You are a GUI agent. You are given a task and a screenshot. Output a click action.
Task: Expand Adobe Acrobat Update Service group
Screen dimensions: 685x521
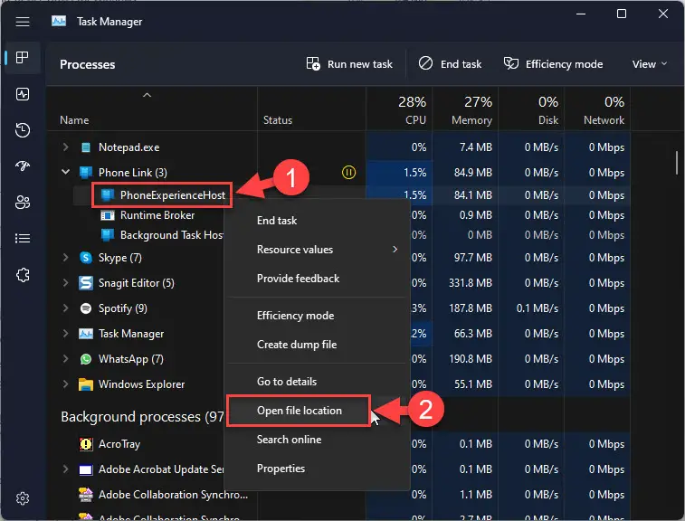pos(65,469)
